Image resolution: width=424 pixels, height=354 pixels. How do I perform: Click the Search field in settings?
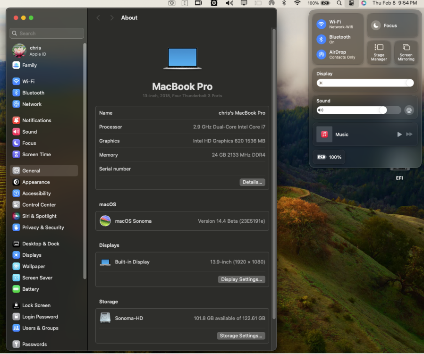pos(47,33)
